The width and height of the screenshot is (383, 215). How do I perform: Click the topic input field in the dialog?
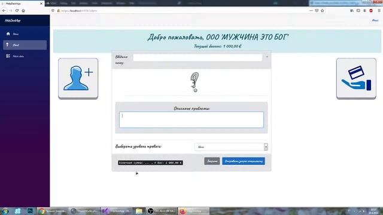pyautogui.click(x=197, y=57)
